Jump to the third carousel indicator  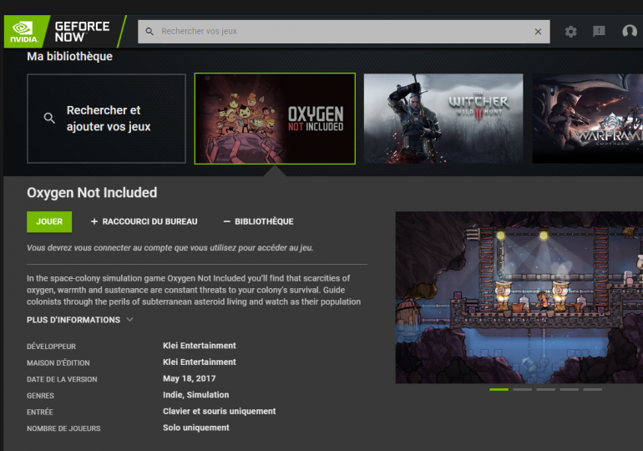pyautogui.click(x=546, y=389)
